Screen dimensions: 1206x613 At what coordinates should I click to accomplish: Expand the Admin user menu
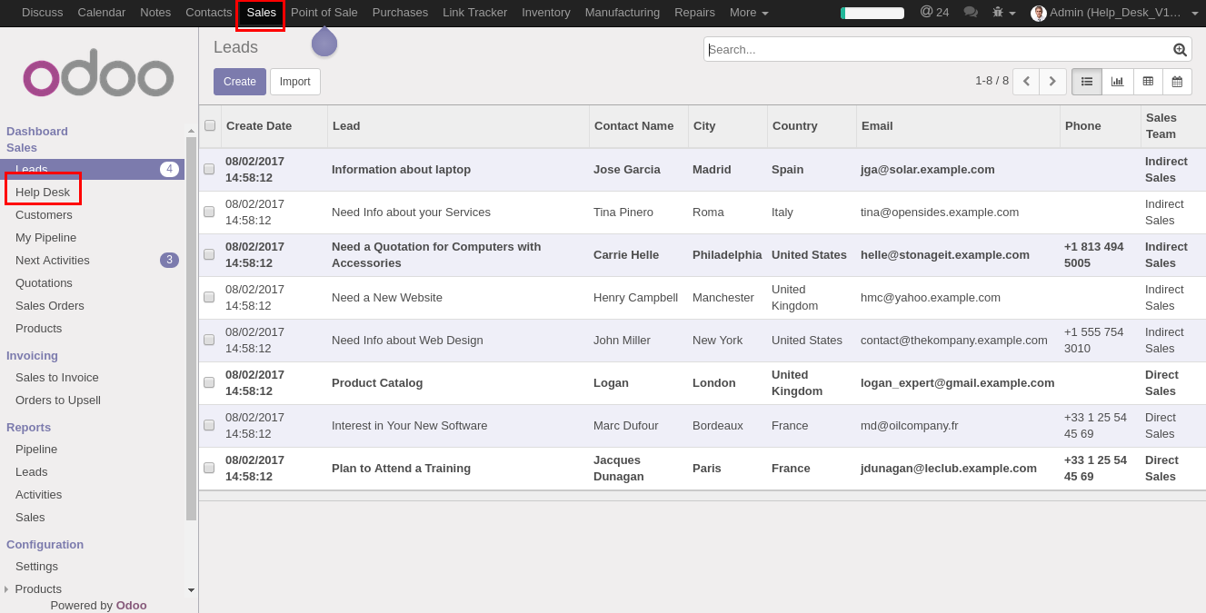pos(1114,13)
